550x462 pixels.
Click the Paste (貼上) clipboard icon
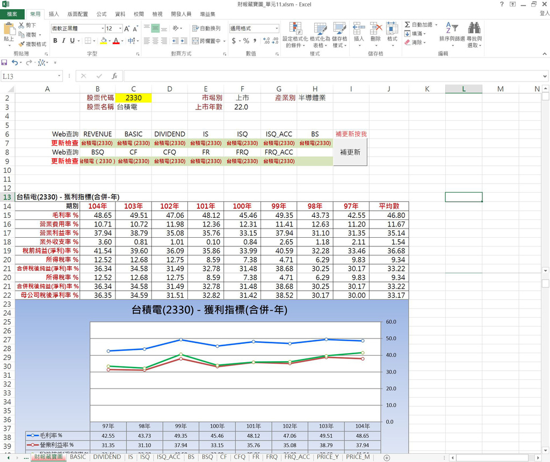(x=9, y=29)
